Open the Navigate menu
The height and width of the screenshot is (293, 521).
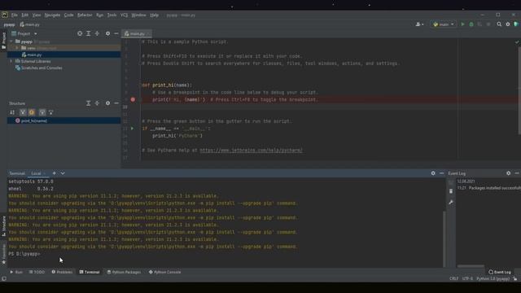[x=52, y=15]
